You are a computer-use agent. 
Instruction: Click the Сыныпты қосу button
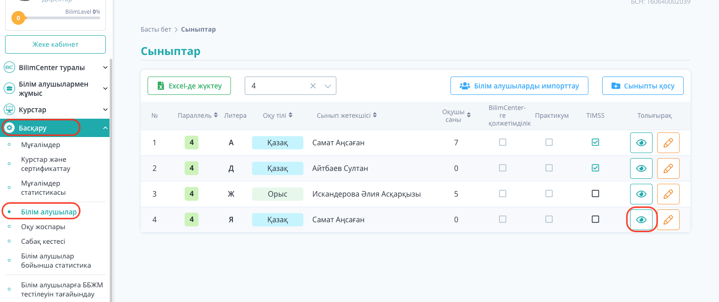click(643, 86)
